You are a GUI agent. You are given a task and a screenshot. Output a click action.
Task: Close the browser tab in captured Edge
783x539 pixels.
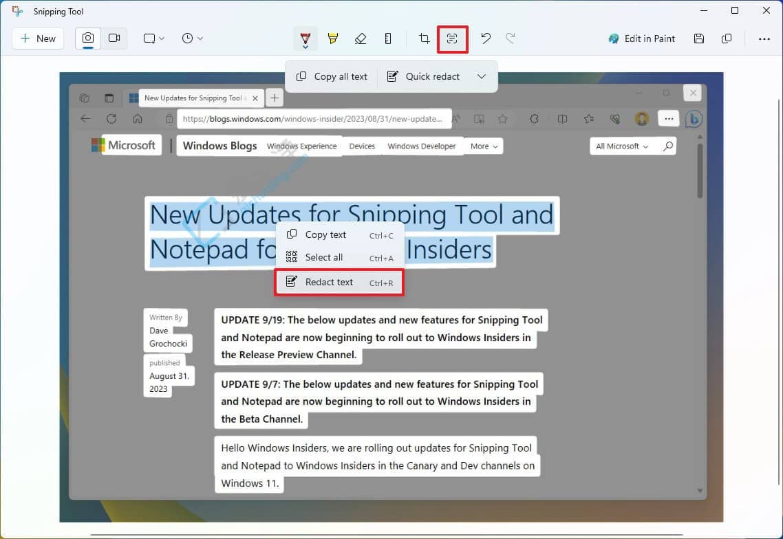coord(255,98)
